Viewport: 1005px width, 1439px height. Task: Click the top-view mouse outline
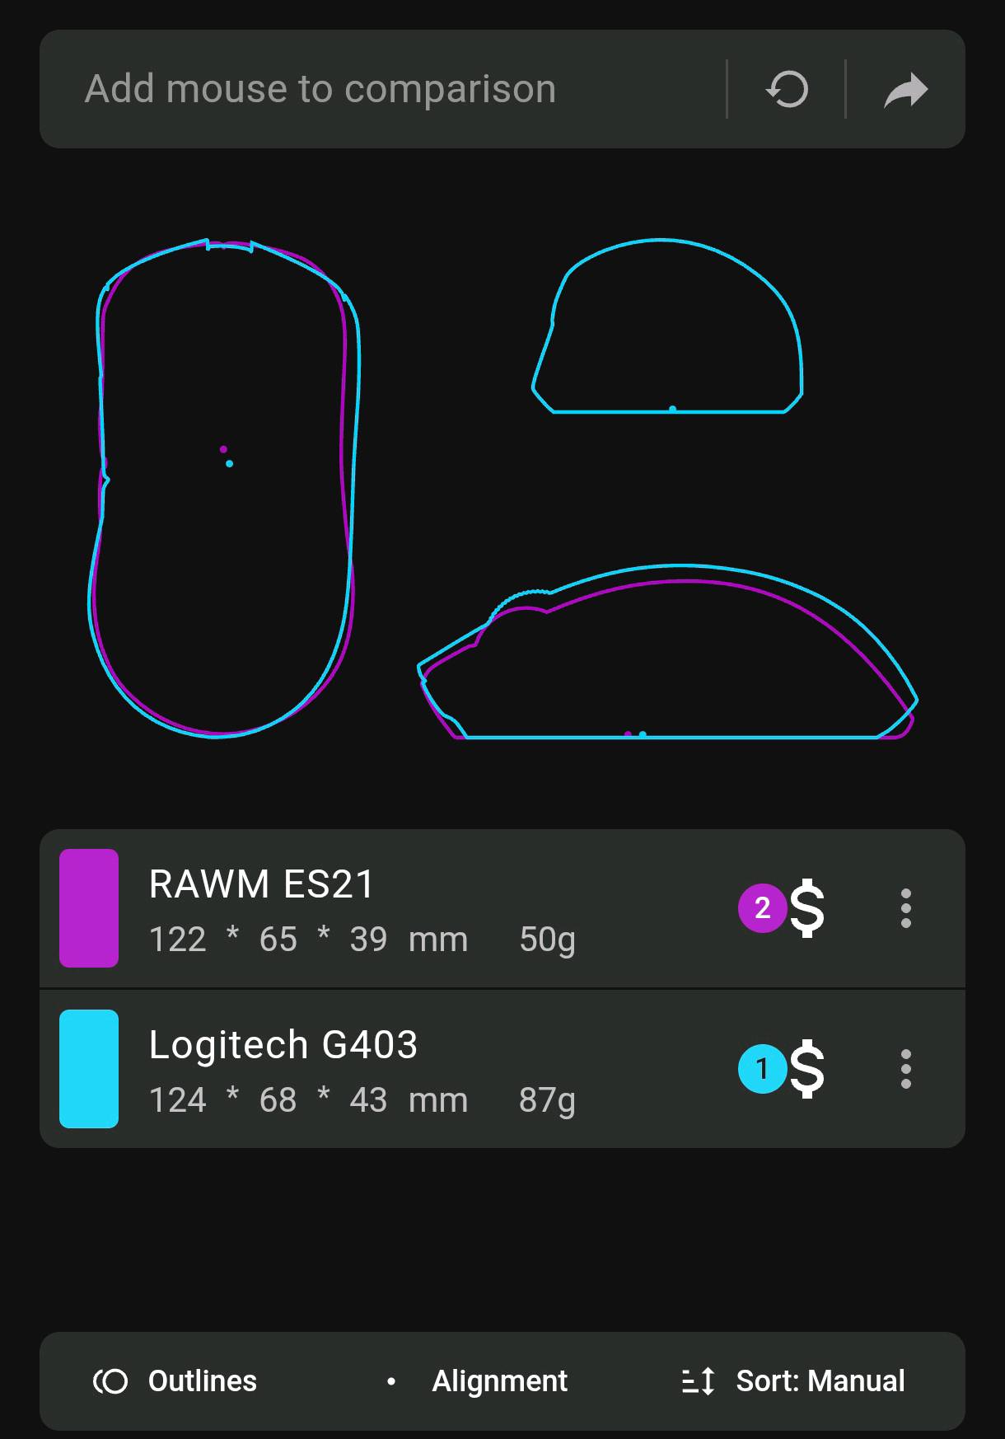pyautogui.click(x=224, y=488)
